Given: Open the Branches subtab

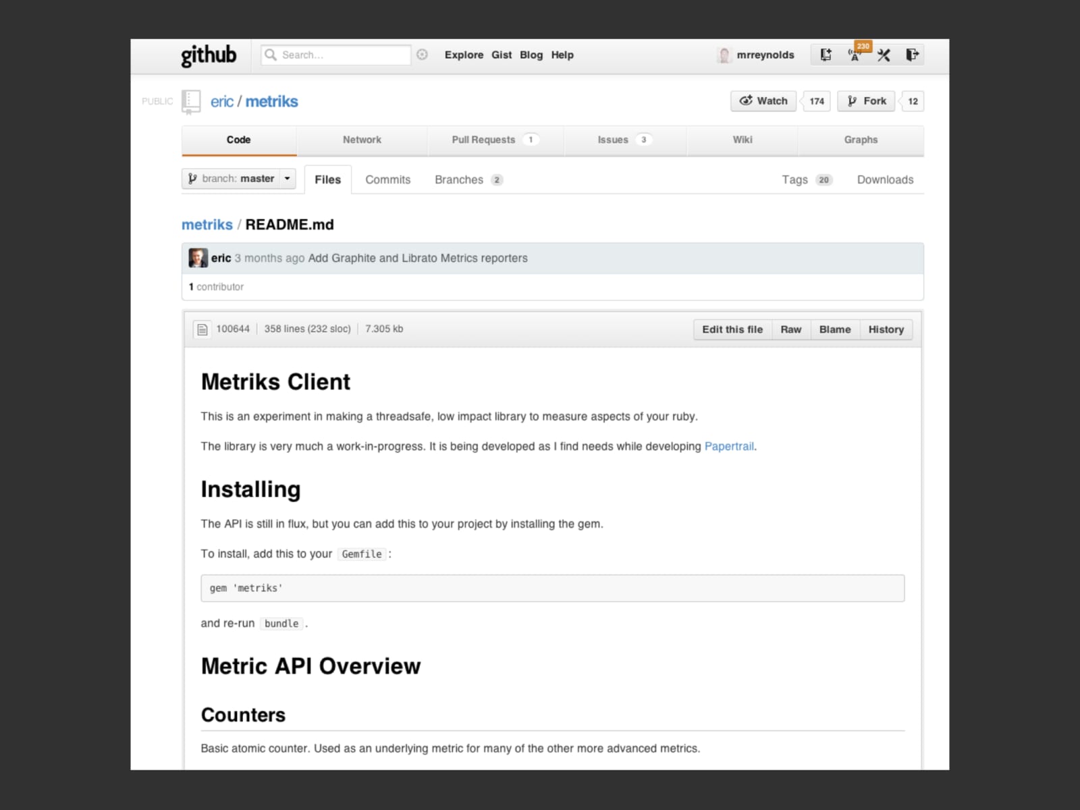Looking at the screenshot, I should [468, 180].
